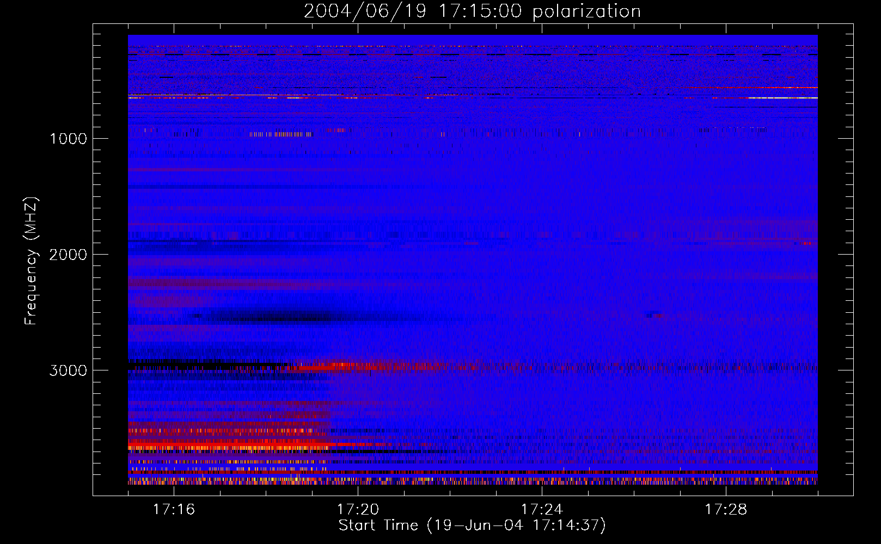This screenshot has height=544, width=881.
Task: Click the 17:16 time tick label
Action: pos(174,509)
